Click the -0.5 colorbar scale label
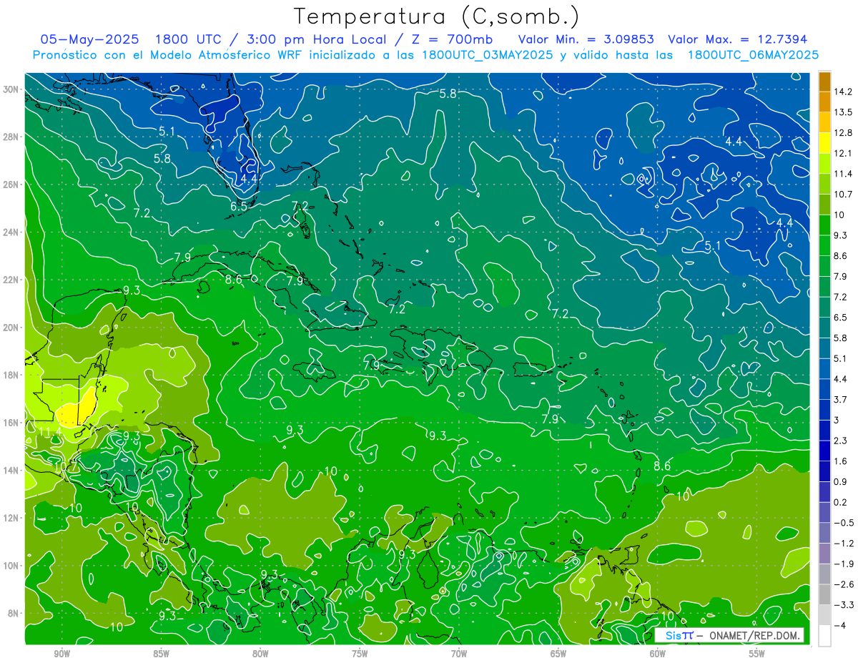This screenshot has height=663, width=858. [843, 523]
